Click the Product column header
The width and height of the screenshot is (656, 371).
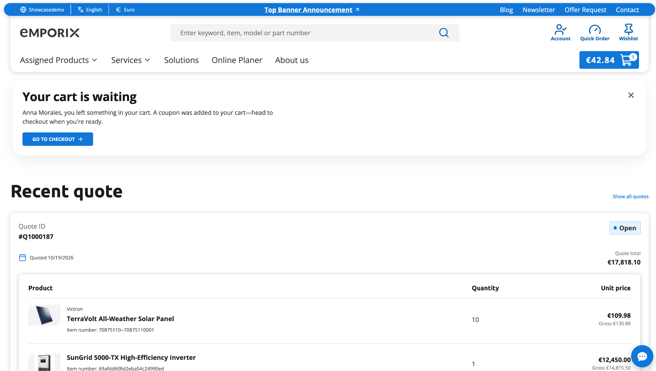point(40,288)
